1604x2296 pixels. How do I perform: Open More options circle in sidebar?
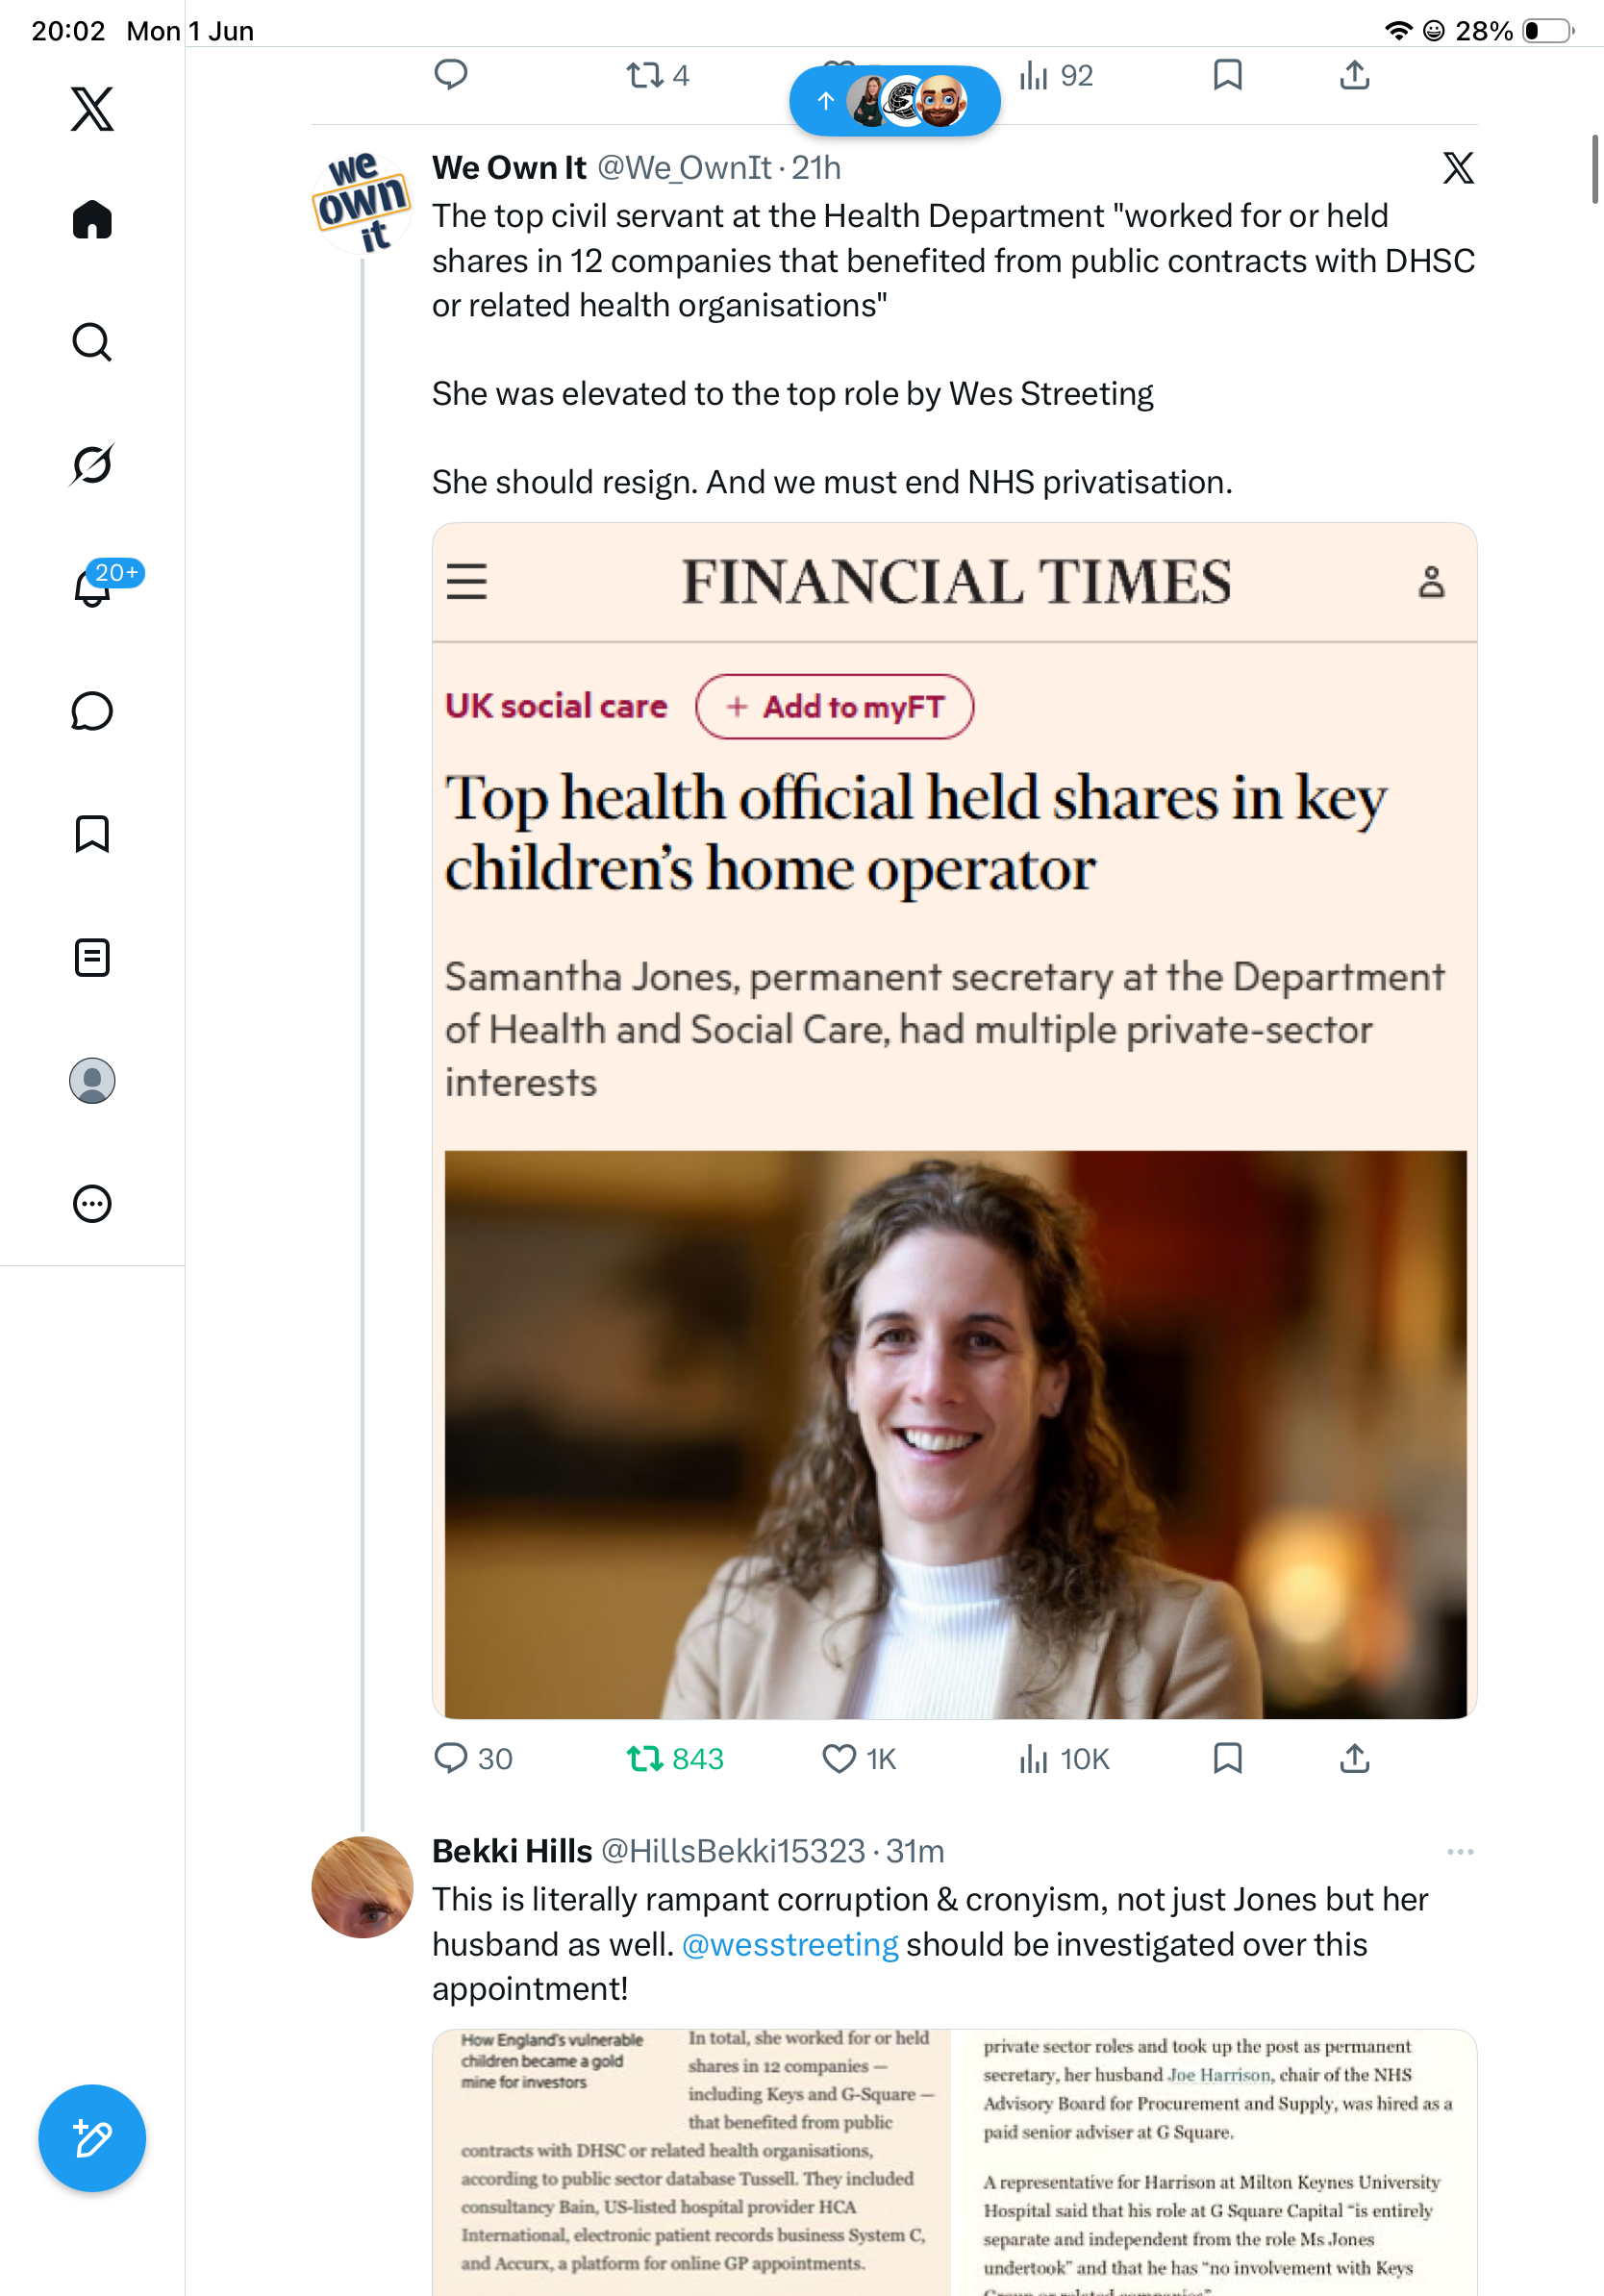92,1203
